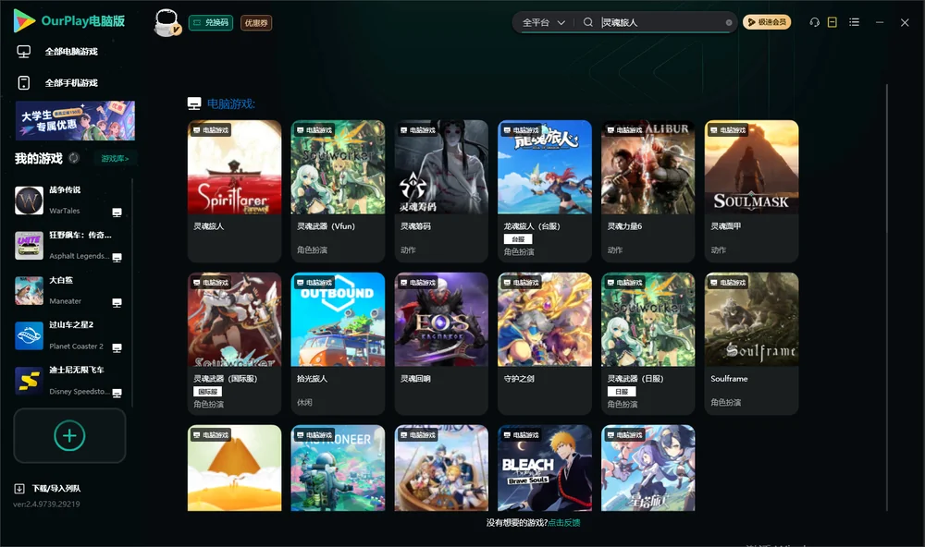Screen dimensions: 925x547
Task: Open the user avatar profile
Action: 166,22
